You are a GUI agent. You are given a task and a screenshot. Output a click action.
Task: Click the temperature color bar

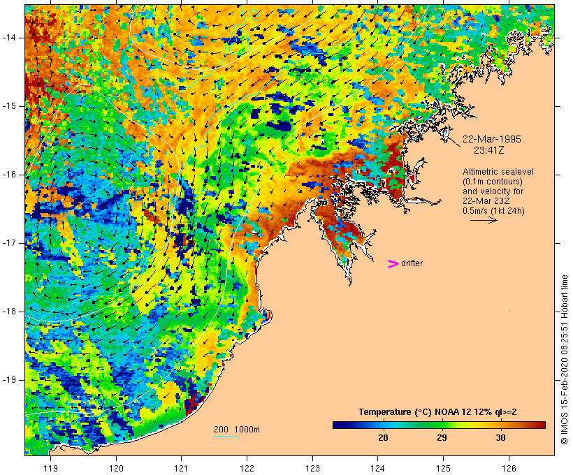pyautogui.click(x=439, y=425)
